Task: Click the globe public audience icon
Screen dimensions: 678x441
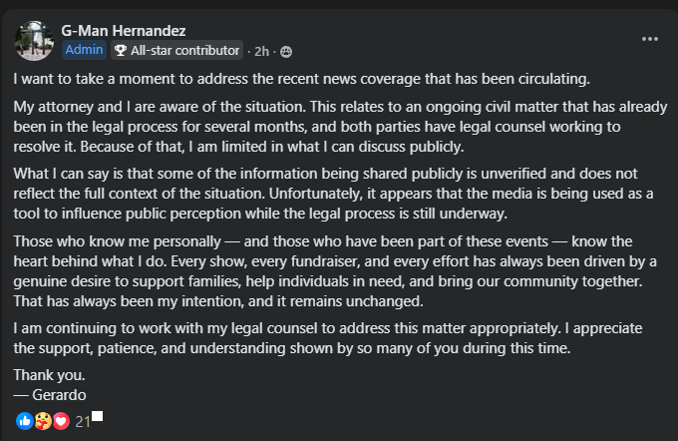Action: tap(286, 50)
